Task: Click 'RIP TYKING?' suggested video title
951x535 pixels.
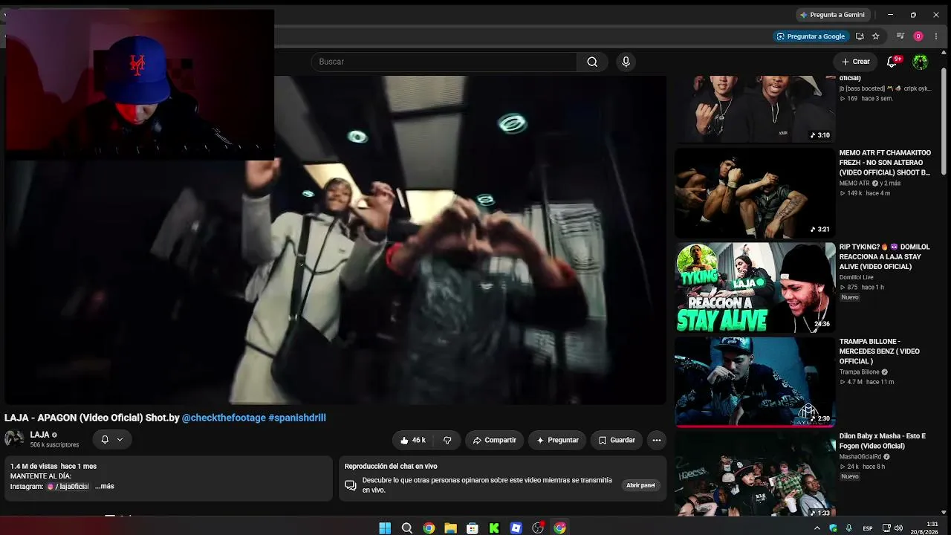Action: 885,257
